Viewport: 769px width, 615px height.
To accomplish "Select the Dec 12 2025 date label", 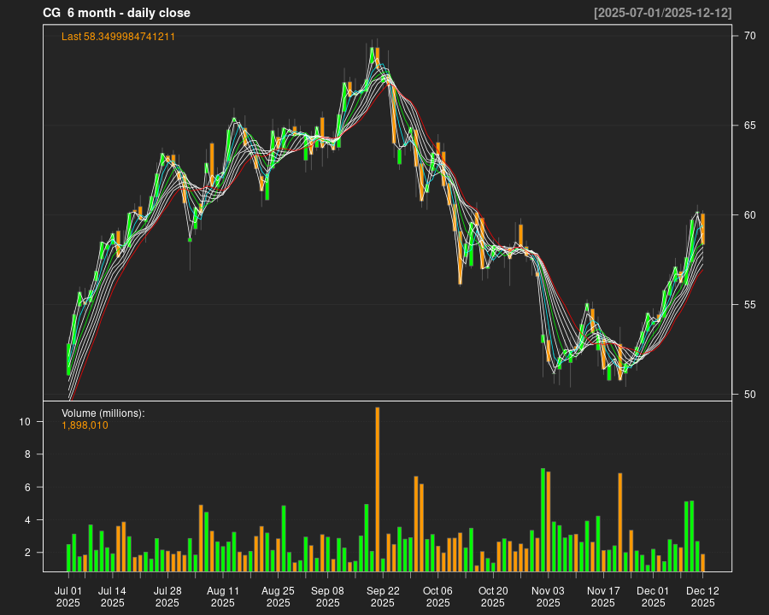I will click(702, 596).
